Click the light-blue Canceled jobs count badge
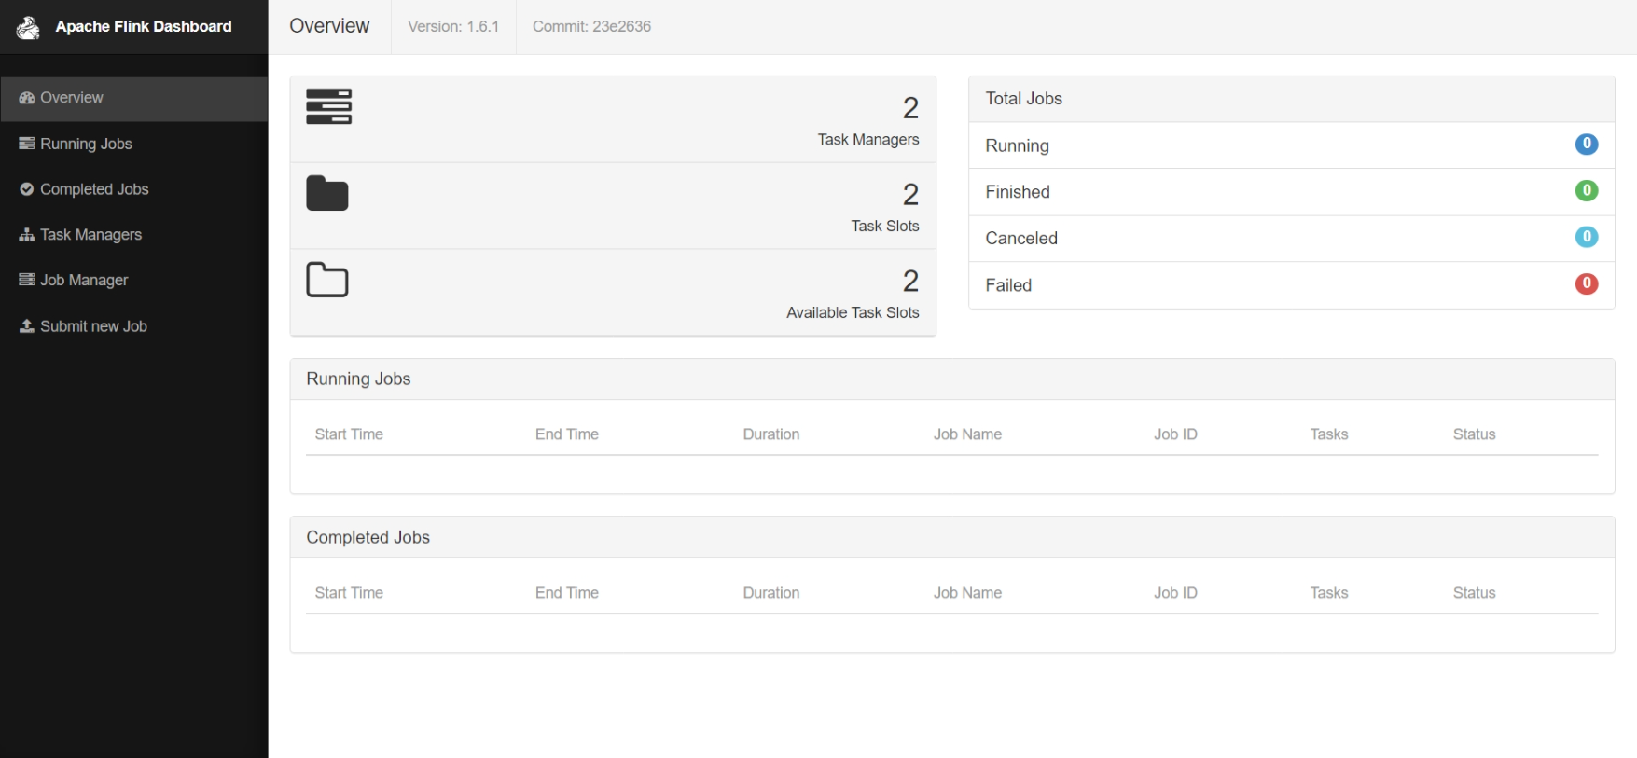This screenshot has height=758, width=1637. [1586, 237]
